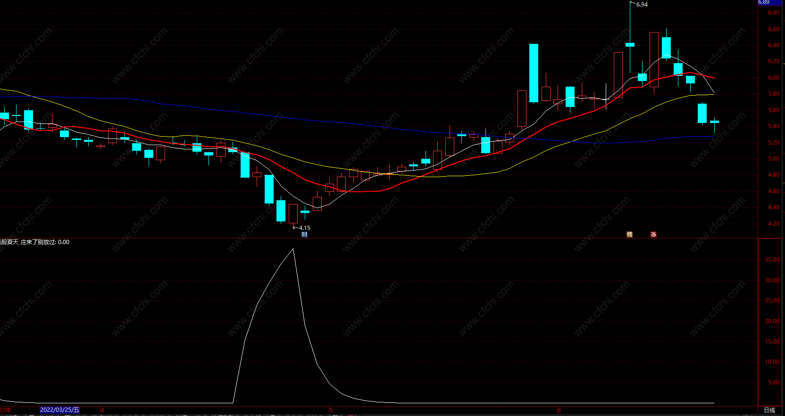Image resolution: width=785 pixels, height=416 pixels.
Task: Click the 6.94 high price label
Action: pyautogui.click(x=642, y=5)
